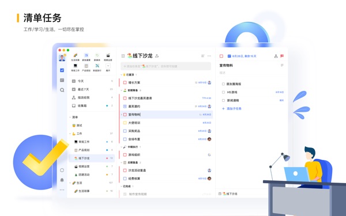The height and width of the screenshot is (216, 346).
Task: Check off the 线下沙龙嘉宾邀请 task
Action: coord(125,98)
